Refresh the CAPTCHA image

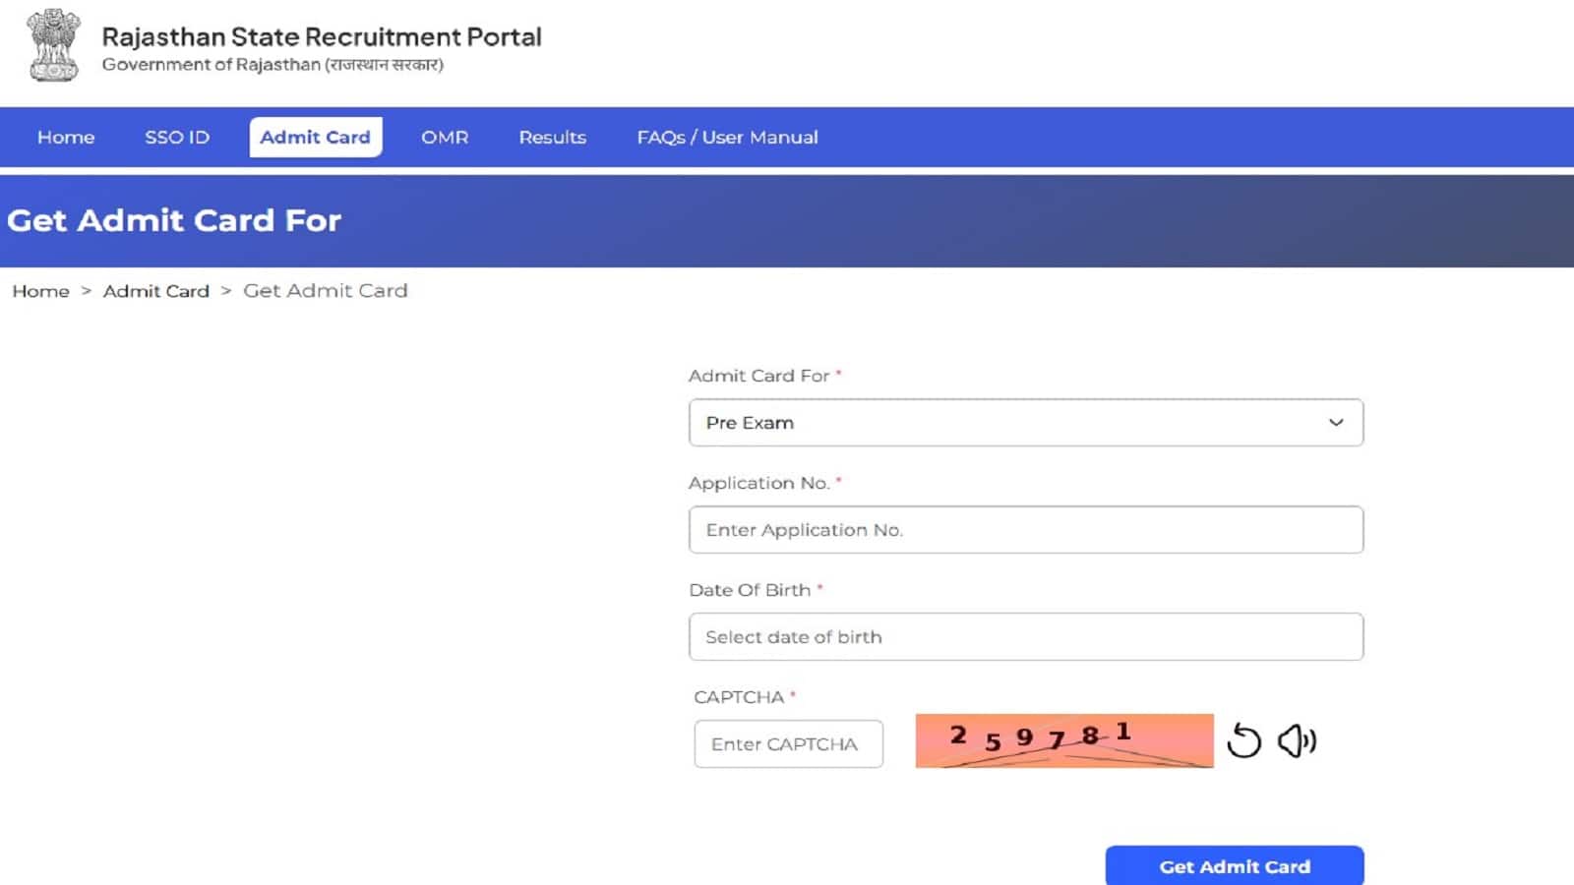coord(1244,741)
